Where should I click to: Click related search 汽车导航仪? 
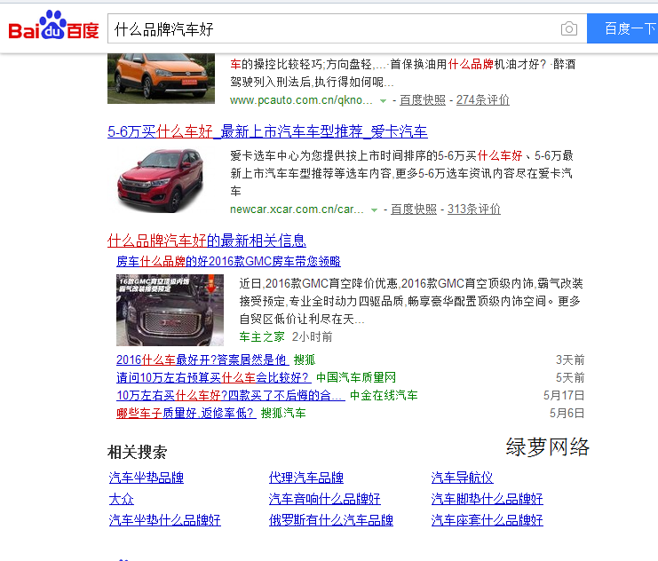coord(462,478)
